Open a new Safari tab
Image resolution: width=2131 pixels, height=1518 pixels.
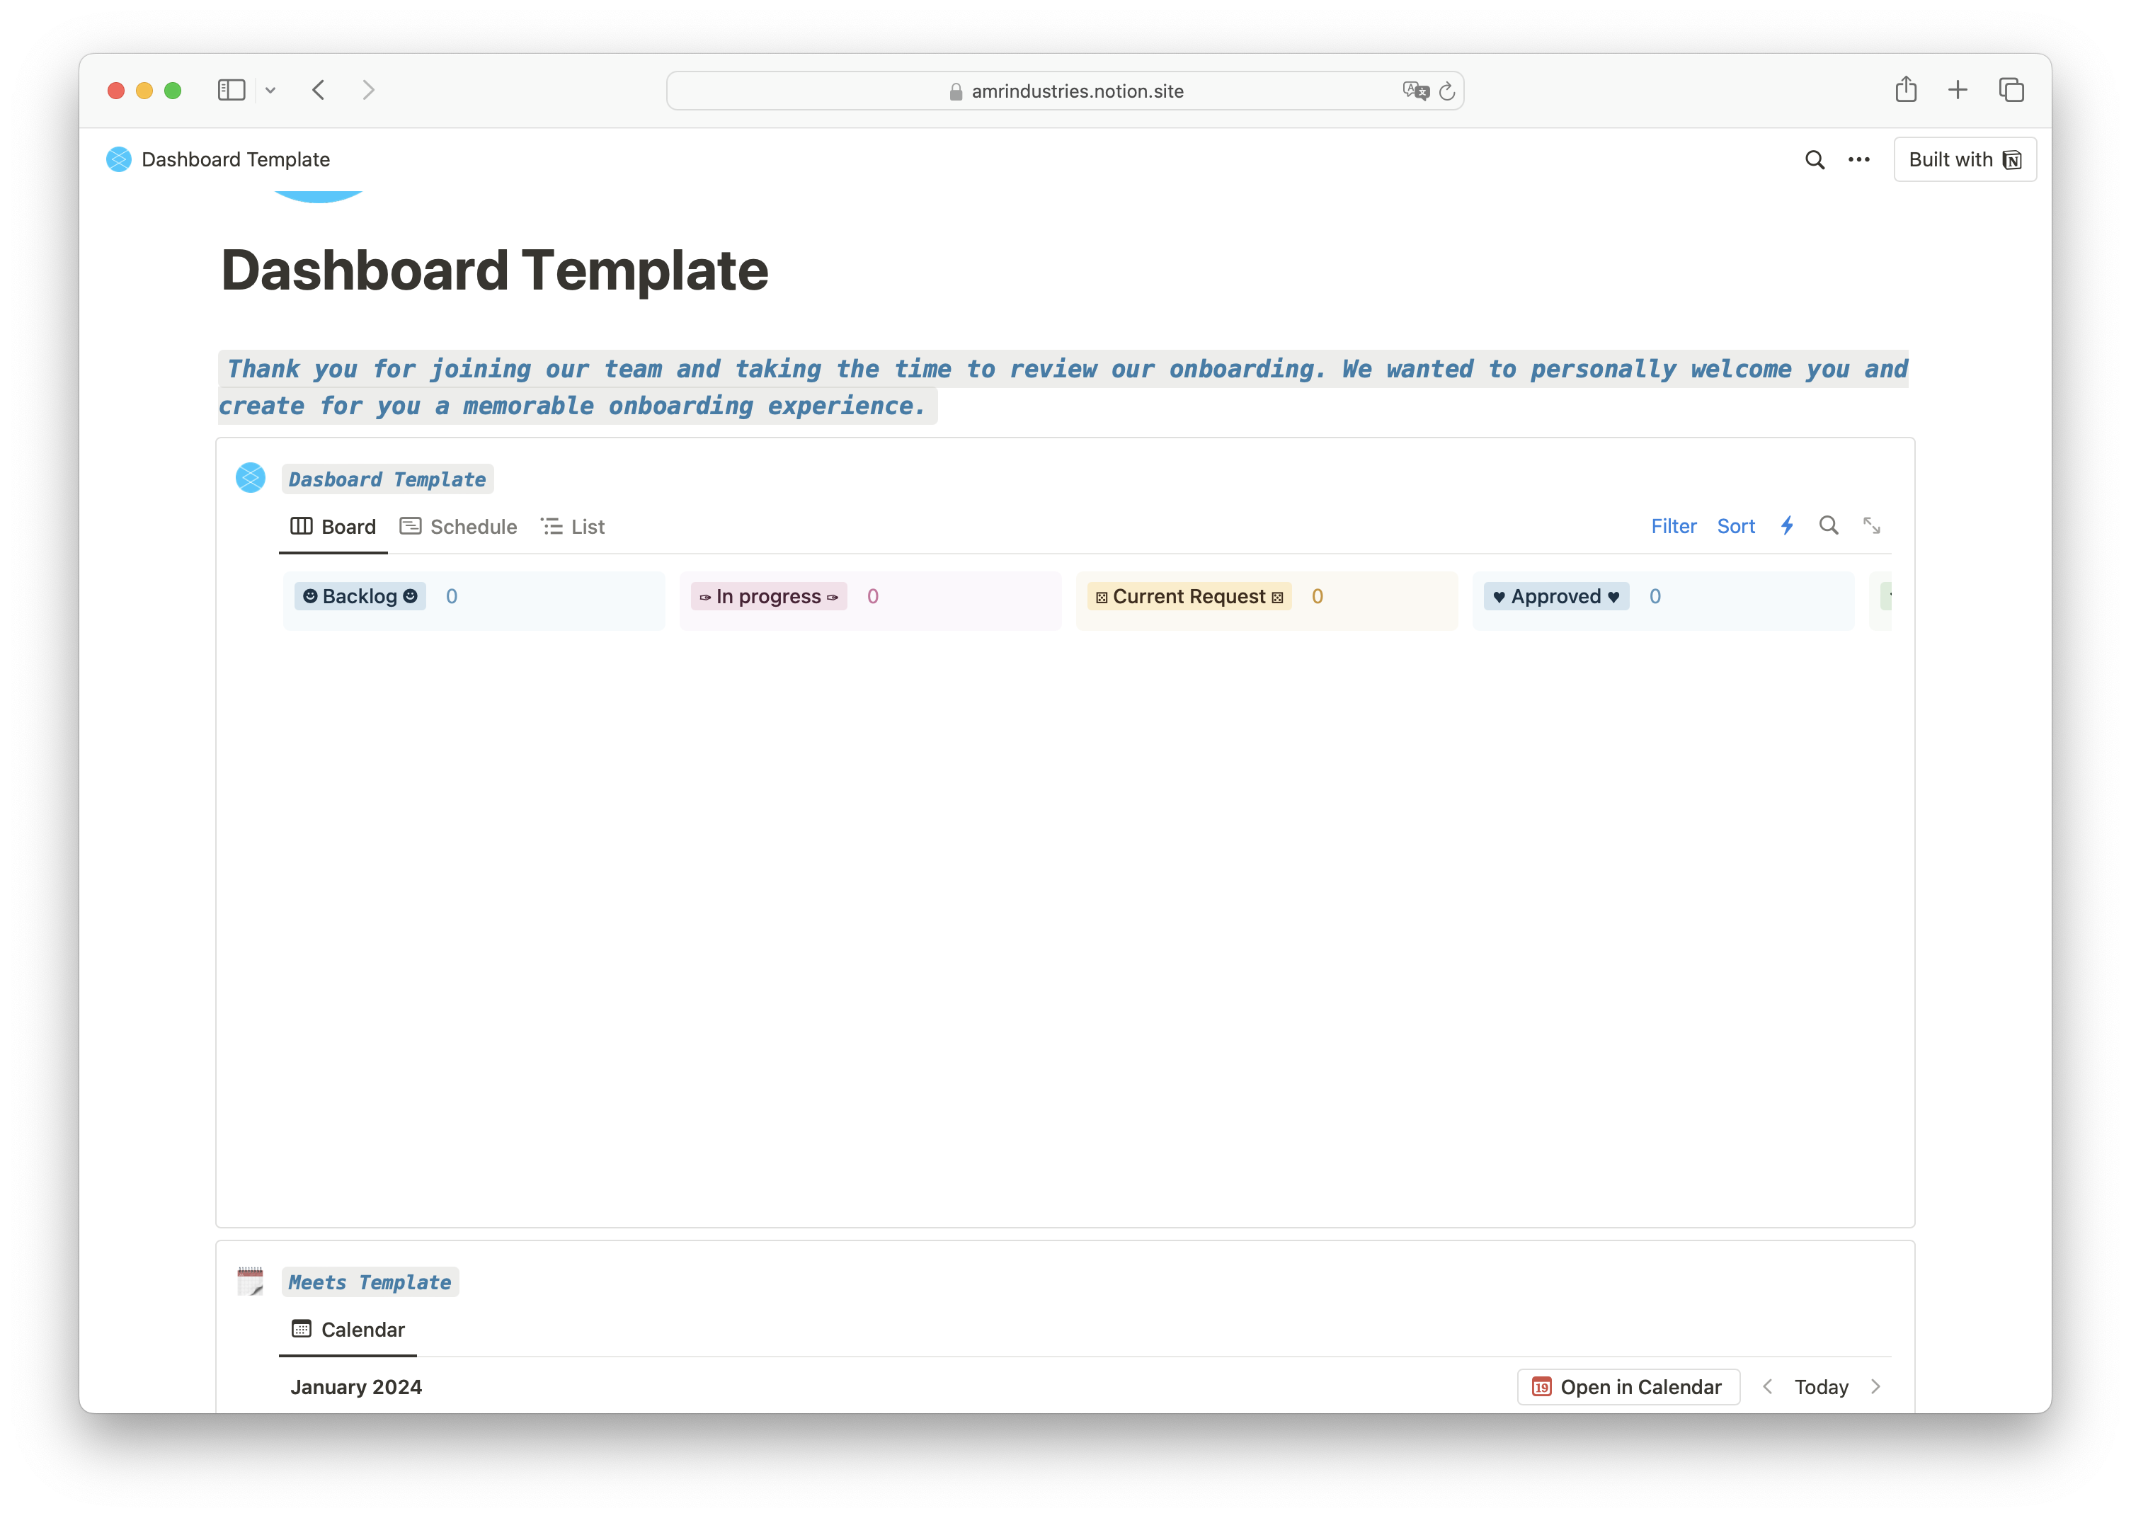[x=1957, y=90]
